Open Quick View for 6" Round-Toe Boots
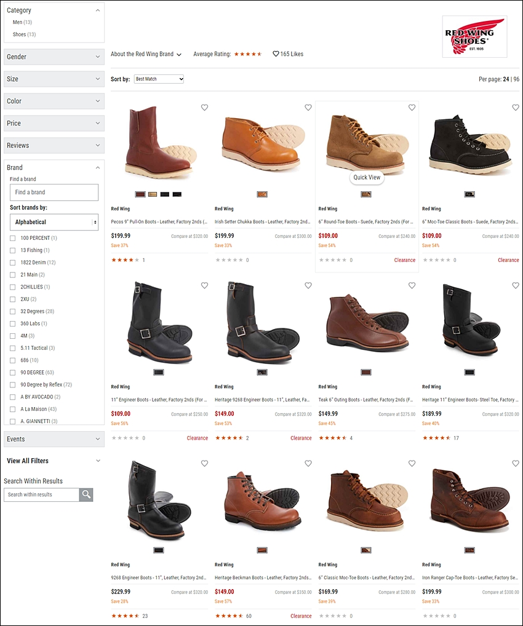Viewport: 523px width, 626px height. click(367, 177)
